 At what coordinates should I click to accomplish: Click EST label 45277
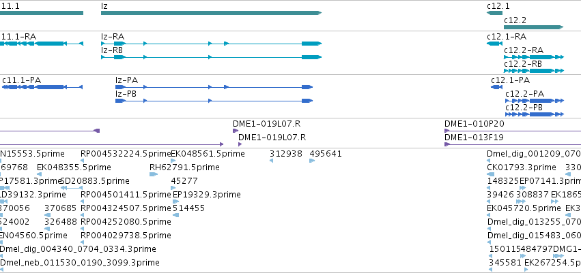tap(184, 181)
